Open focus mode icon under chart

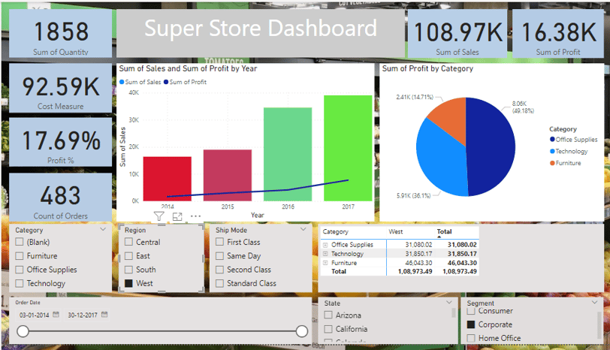point(177,216)
